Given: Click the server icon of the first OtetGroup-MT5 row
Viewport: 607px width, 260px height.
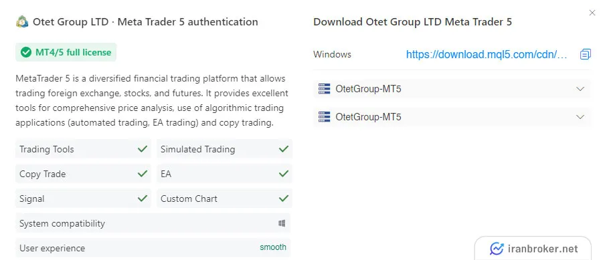Looking at the screenshot, I should pos(324,89).
